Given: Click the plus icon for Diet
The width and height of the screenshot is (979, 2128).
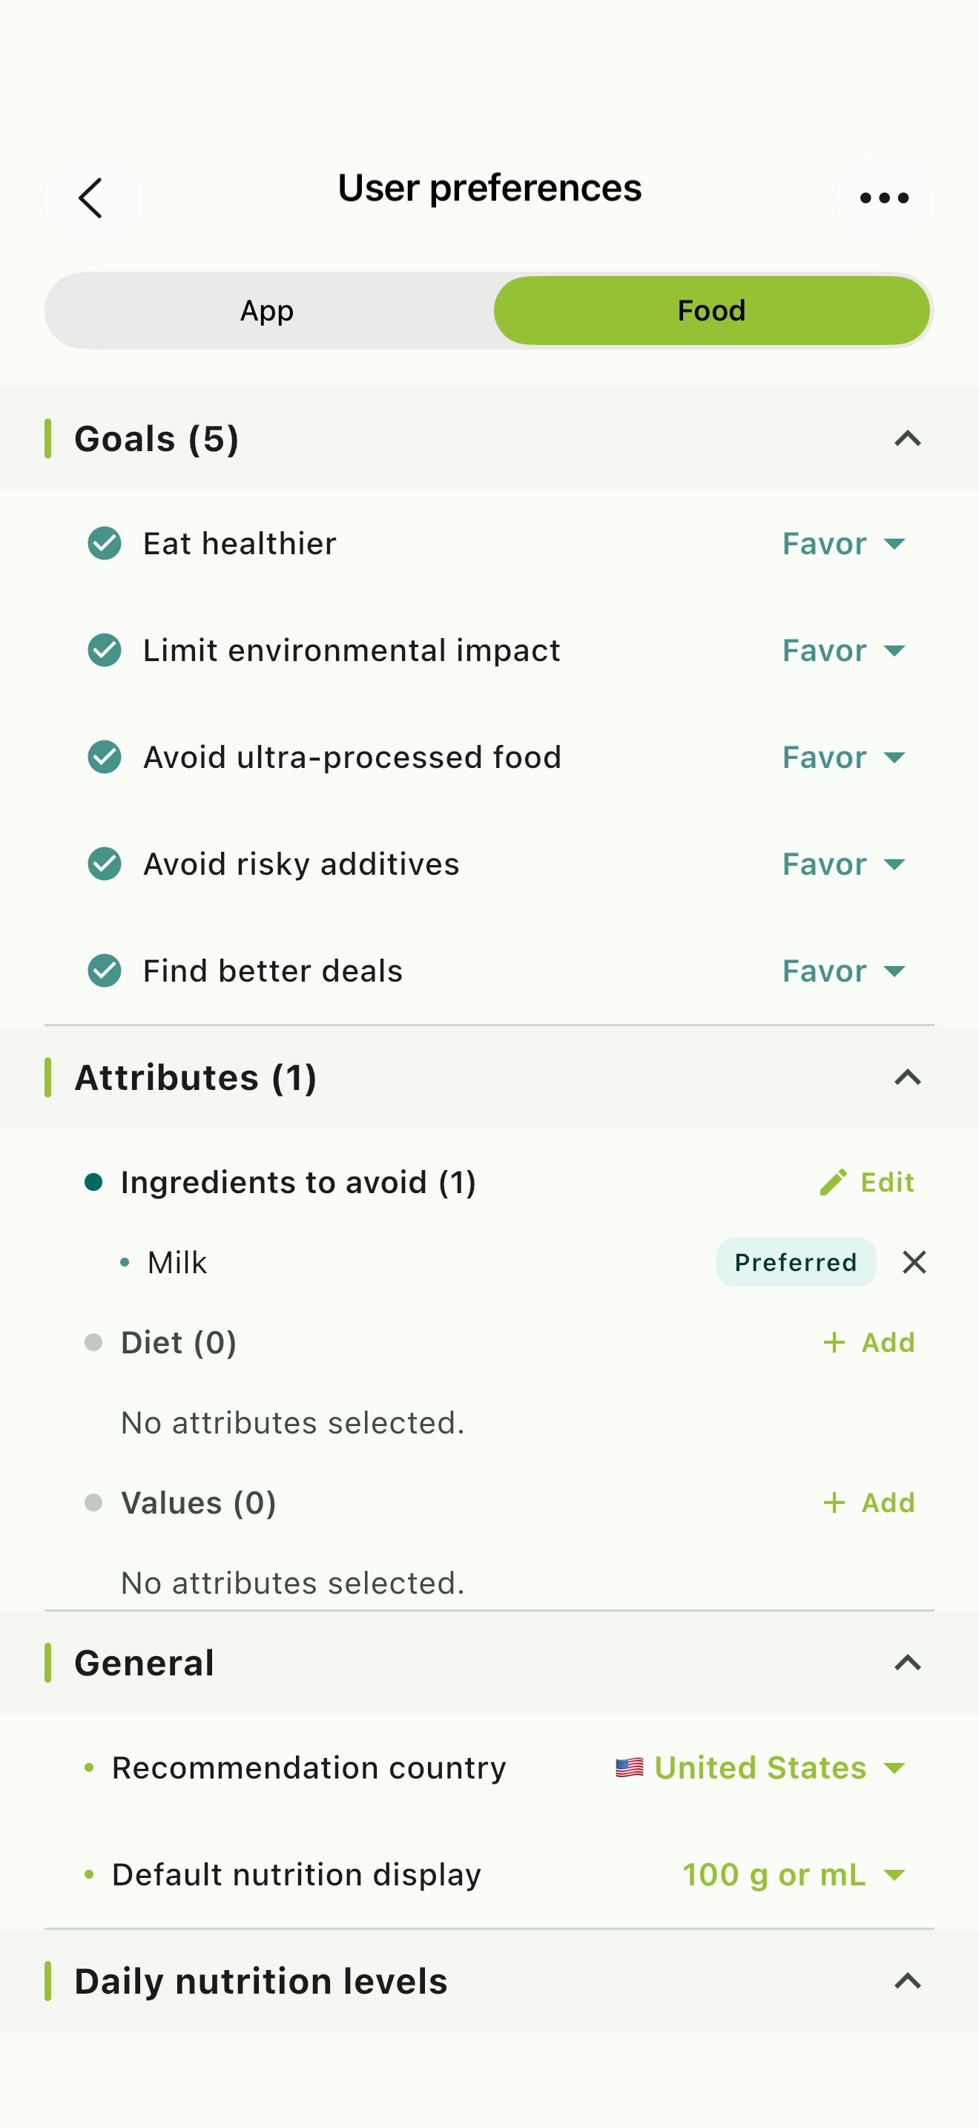Looking at the screenshot, I should click(834, 1342).
